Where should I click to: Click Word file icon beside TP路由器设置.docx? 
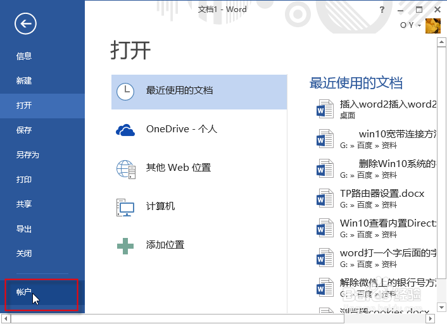(325, 198)
